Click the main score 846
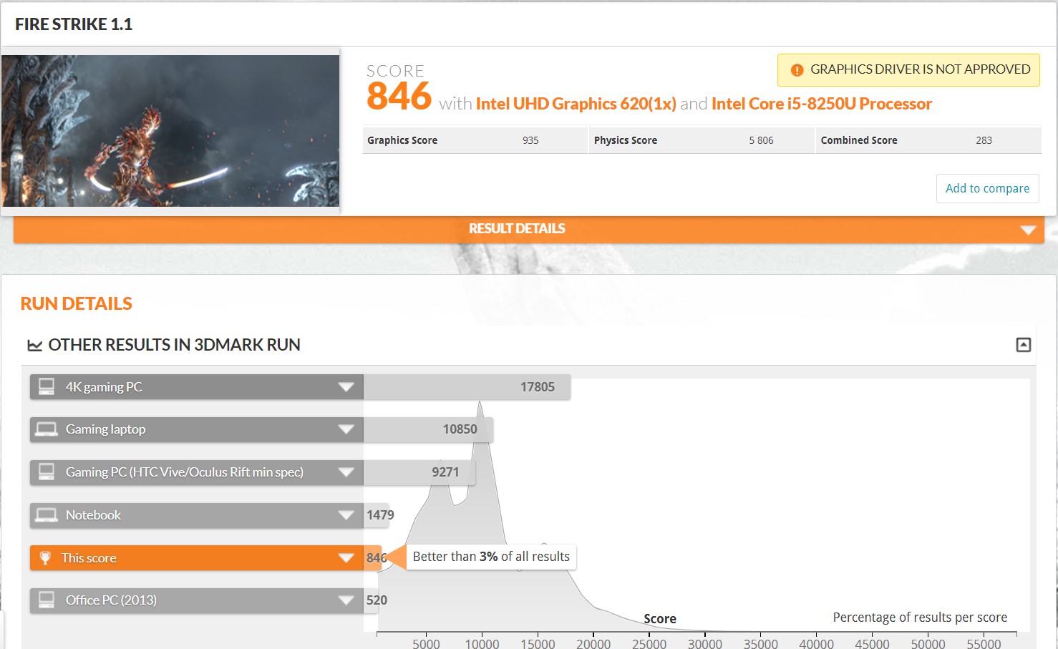 [x=399, y=96]
